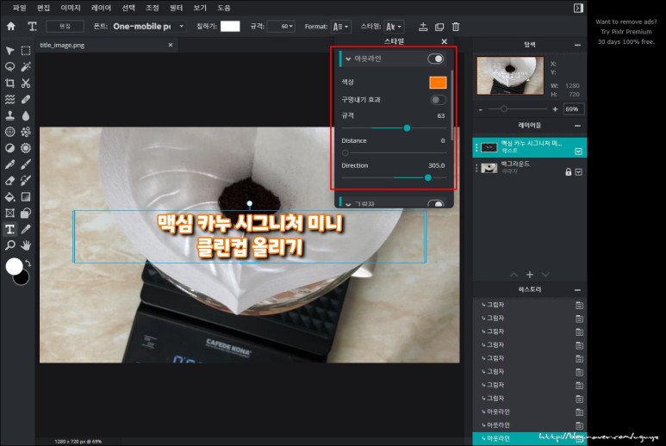Select the 백그라운드 layer row
This screenshot has width=666, height=446.
[x=530, y=168]
